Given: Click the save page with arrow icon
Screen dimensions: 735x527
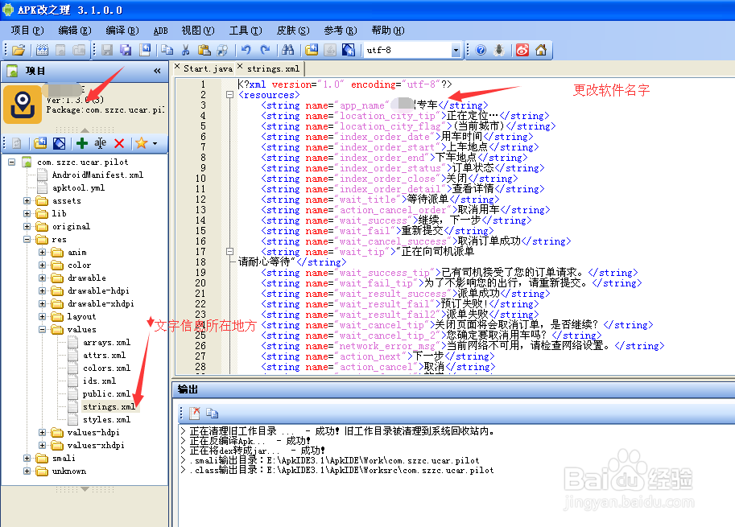Looking at the screenshot, I should (145, 50).
